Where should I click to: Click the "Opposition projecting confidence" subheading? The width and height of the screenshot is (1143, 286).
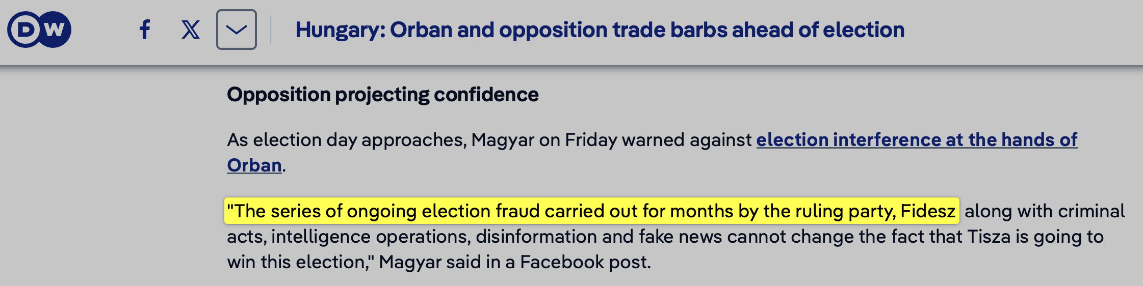[x=382, y=95]
